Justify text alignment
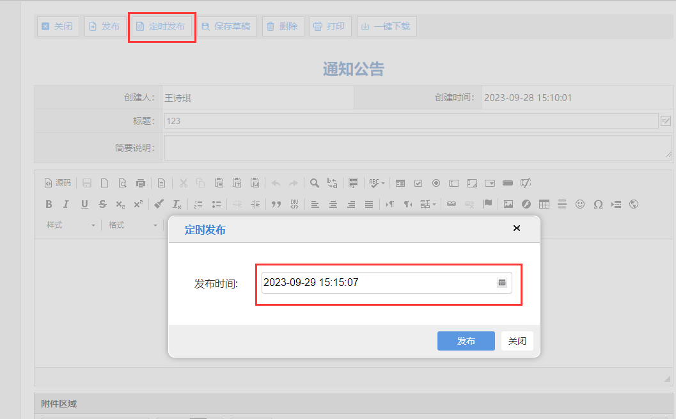 click(369, 204)
